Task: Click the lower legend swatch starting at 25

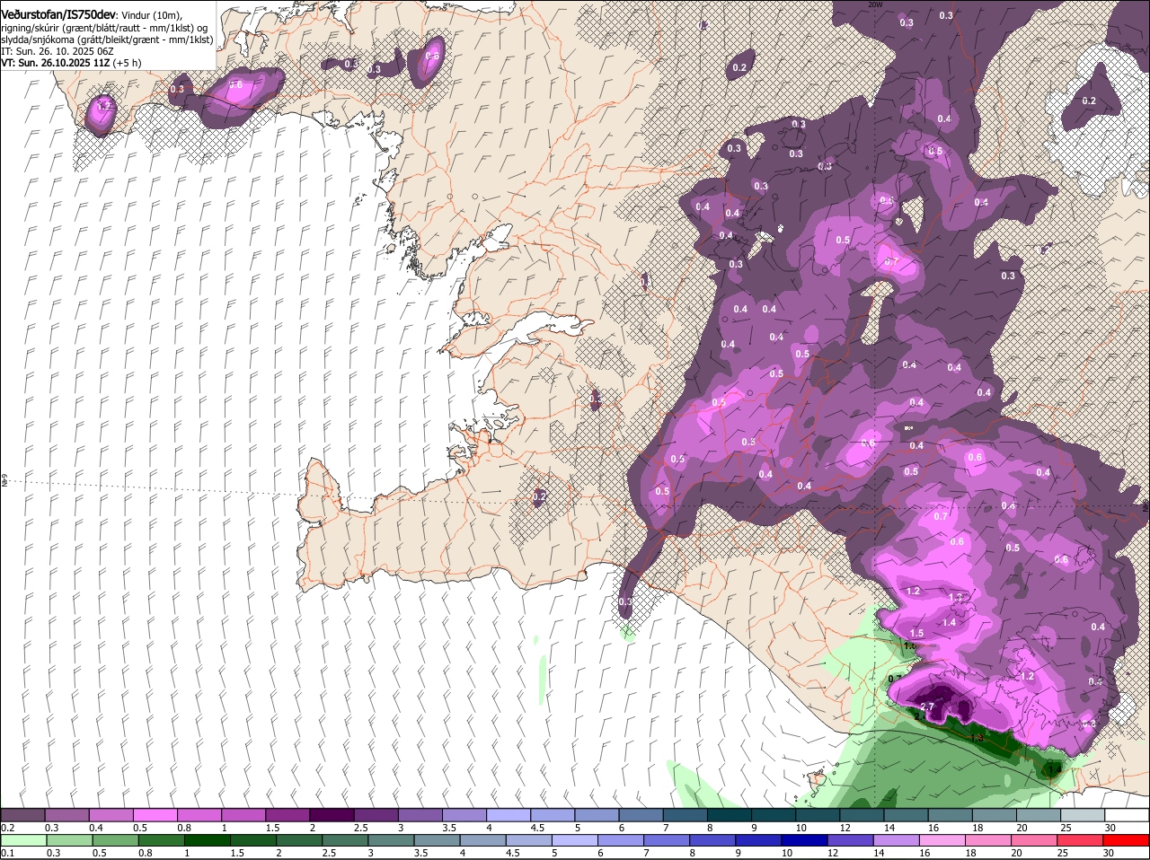Action: point(1080,840)
